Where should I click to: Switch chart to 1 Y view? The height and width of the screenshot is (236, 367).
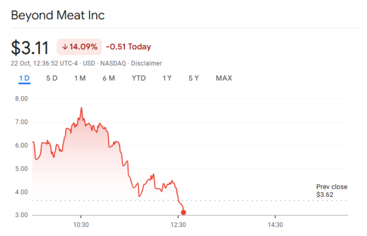tap(167, 78)
